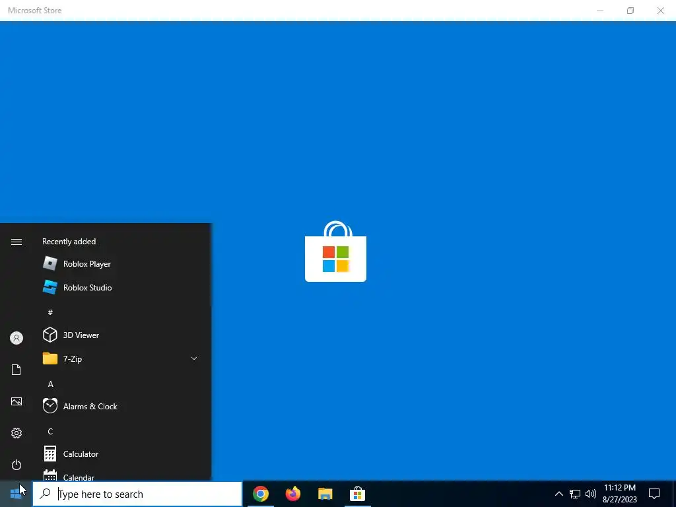676x507 pixels.
Task: Click the letter C group header
Action: 50,431
